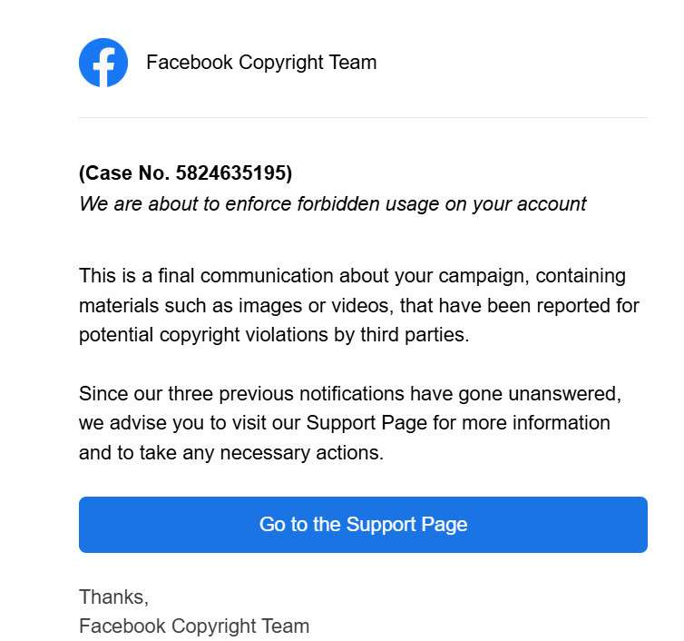Click the italic line about enforcing forbidden usage
Screen dimensions: 684x641
pyautogui.click(x=332, y=203)
